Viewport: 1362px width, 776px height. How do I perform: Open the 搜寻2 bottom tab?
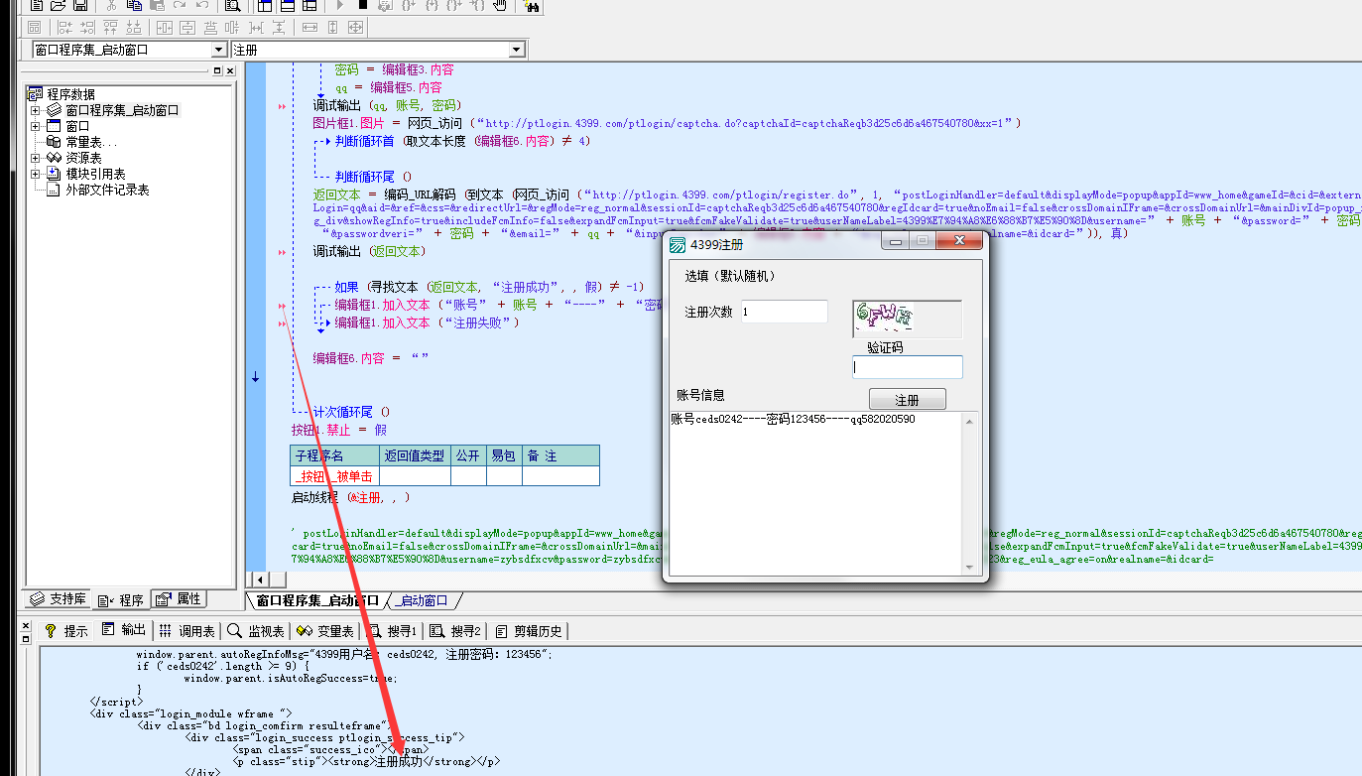pos(456,630)
